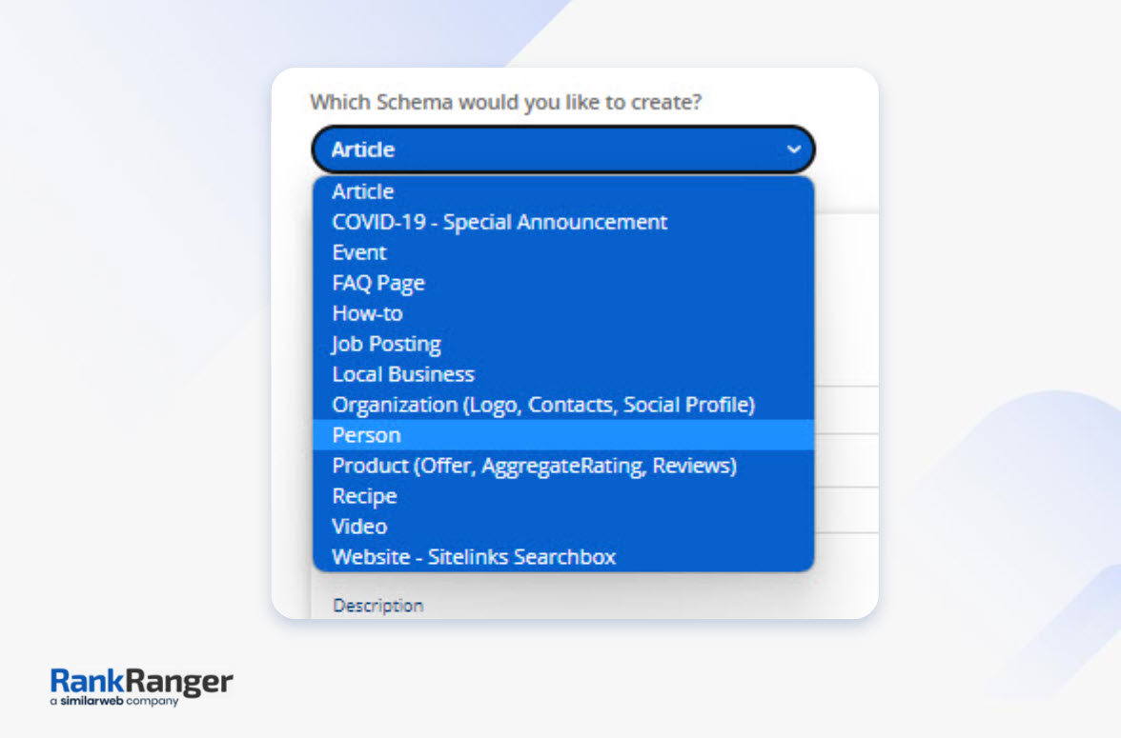Click the schema dropdown chevron arrow
Screen dimensions: 1121x738
pos(793,150)
